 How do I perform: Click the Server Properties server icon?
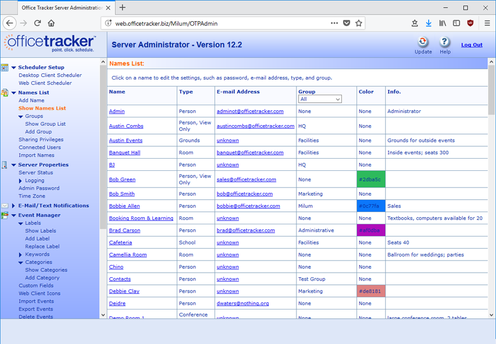4,165
